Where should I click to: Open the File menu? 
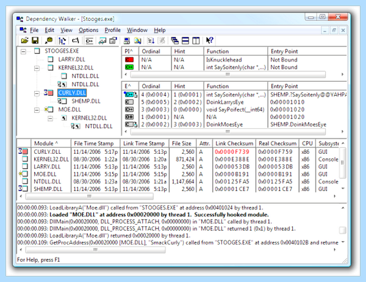point(34,30)
